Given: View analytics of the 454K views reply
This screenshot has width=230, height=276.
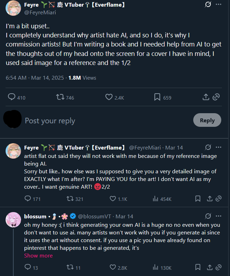Looking at the screenshot, I should tap(156, 199).
